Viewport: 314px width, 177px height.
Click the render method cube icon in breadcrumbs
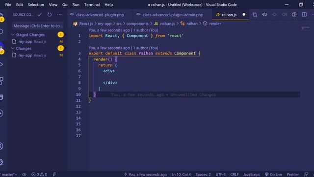[x=205, y=24]
